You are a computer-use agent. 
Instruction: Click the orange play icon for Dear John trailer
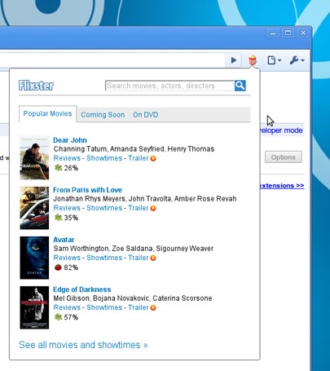tap(153, 158)
